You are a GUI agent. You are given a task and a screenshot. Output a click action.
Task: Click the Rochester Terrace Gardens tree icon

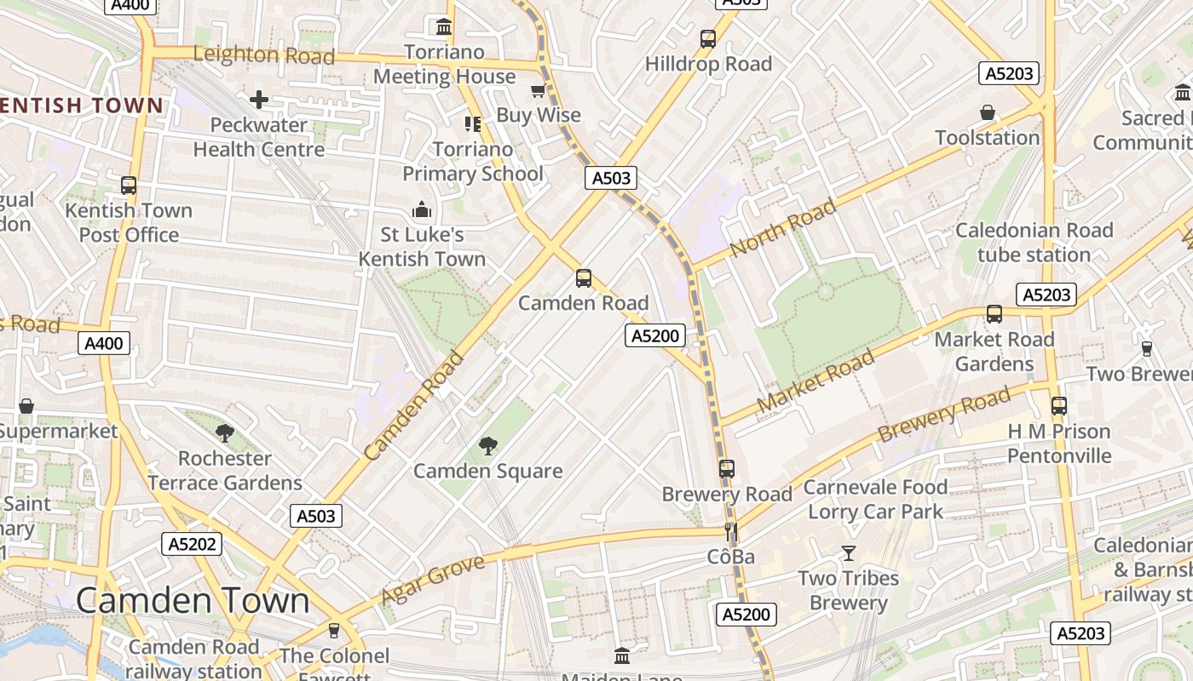(x=225, y=433)
